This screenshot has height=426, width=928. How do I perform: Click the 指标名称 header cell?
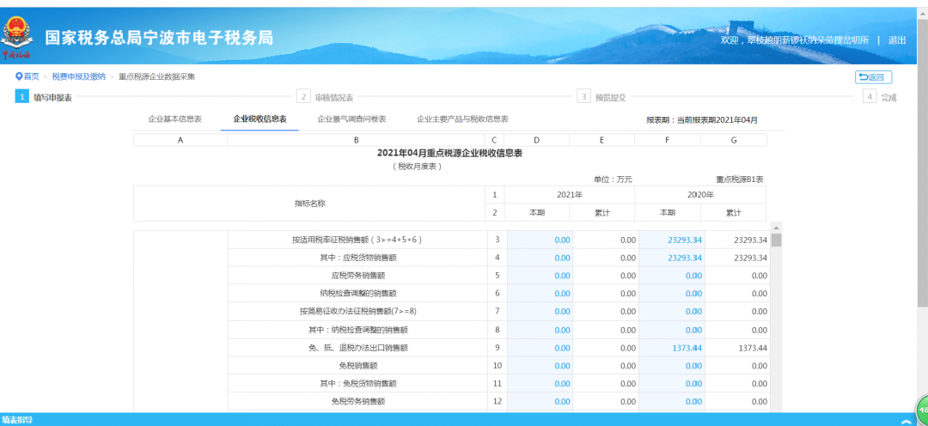pos(309,204)
